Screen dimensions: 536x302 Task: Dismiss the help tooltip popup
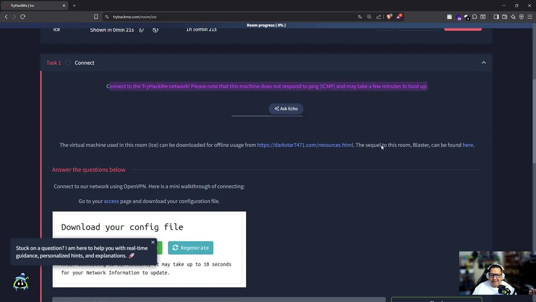point(153,242)
